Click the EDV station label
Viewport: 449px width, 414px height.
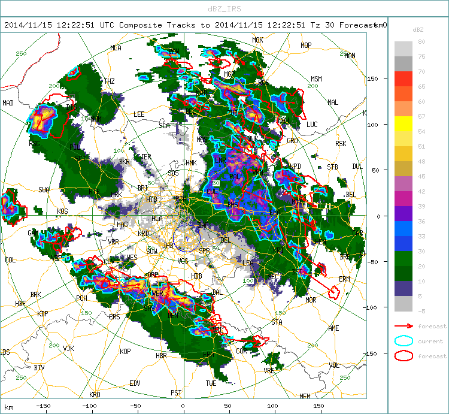click(x=135, y=383)
